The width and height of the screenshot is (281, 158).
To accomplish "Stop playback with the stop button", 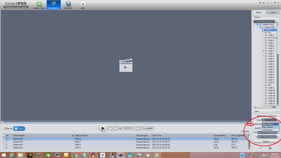I will pos(110,128).
